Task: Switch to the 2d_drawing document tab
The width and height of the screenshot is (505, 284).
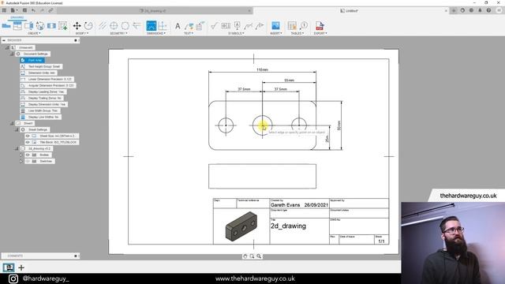Action: pos(155,10)
